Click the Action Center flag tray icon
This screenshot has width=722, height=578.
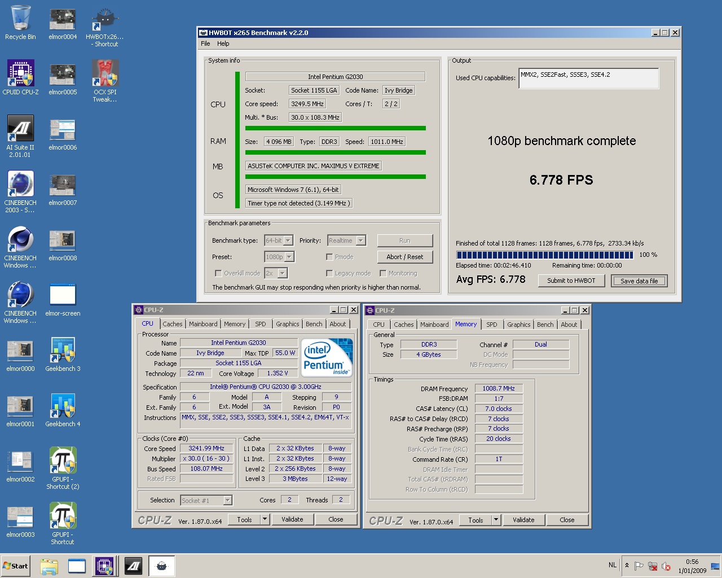(x=639, y=566)
